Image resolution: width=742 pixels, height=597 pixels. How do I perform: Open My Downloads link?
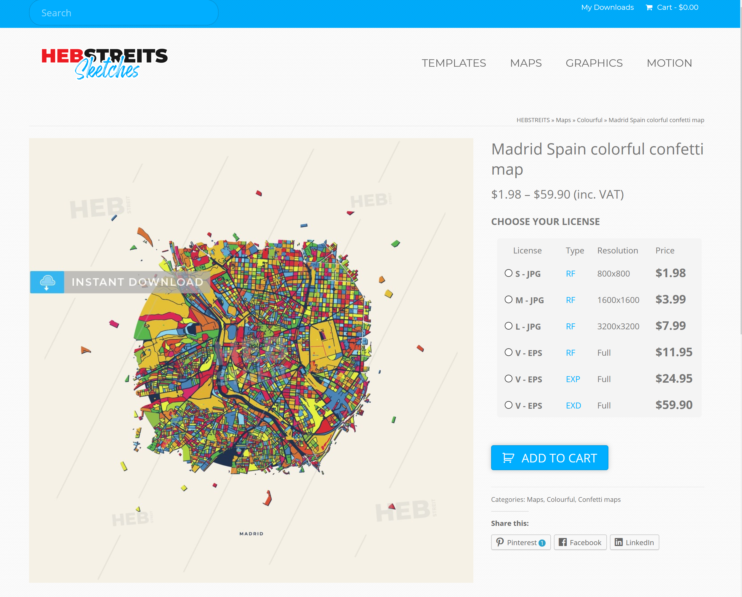point(607,8)
